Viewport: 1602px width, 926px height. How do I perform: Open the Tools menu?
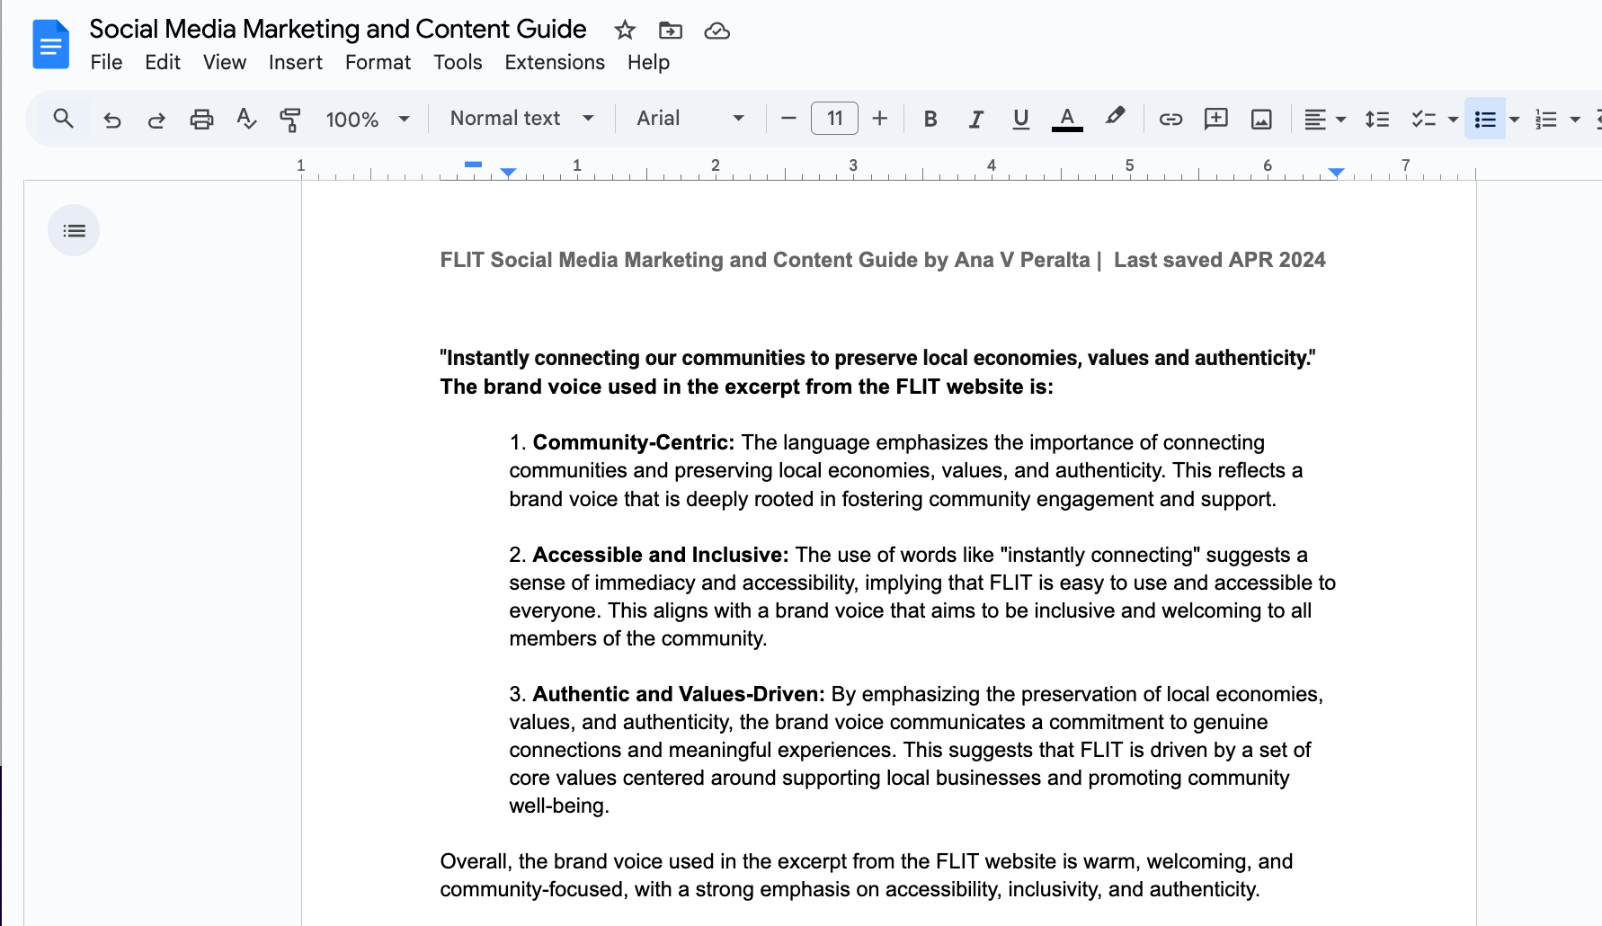pyautogui.click(x=458, y=62)
